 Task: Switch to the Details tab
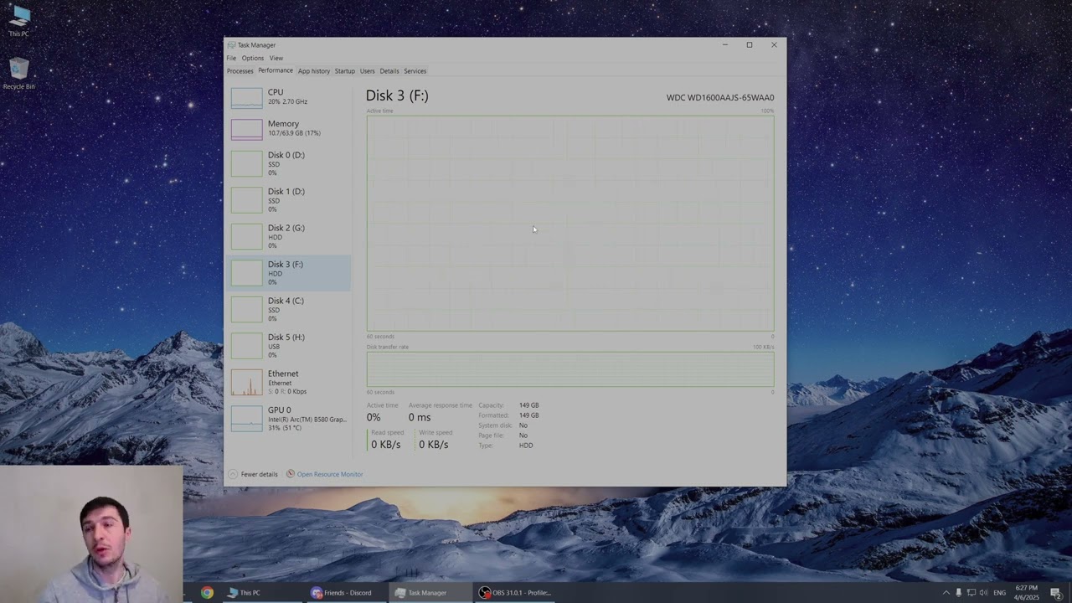coord(389,71)
